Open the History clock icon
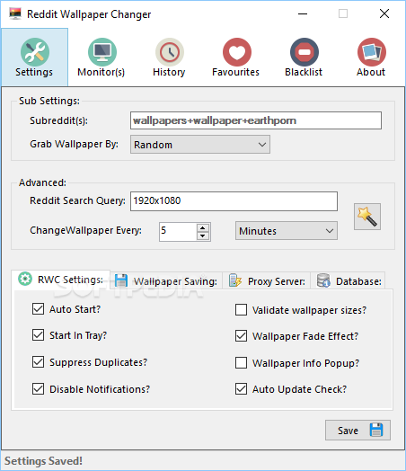 [170, 52]
